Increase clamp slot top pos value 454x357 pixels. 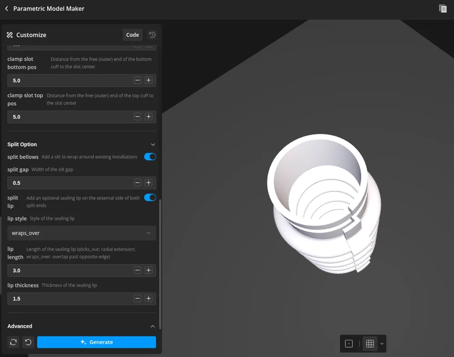148,117
